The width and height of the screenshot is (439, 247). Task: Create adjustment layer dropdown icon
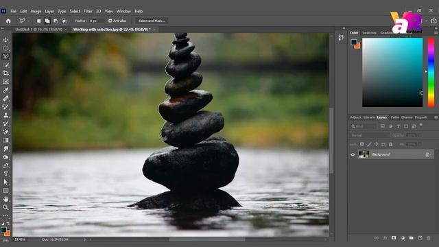403,238
